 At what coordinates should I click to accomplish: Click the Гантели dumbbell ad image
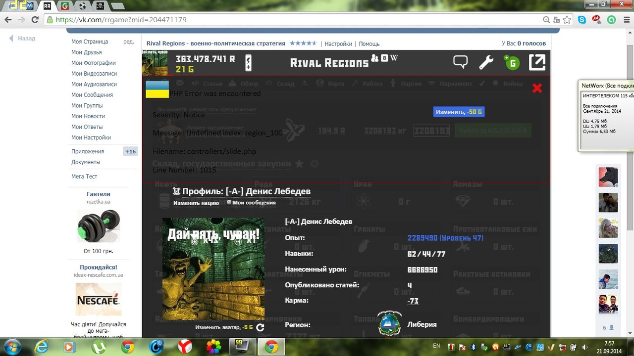click(99, 226)
